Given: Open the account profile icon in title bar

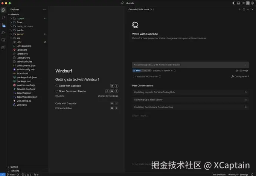Looking at the screenshot, I should (x=252, y=3).
